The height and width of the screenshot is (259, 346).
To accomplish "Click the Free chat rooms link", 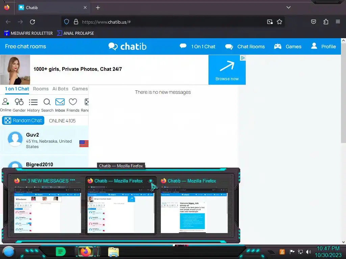I will tap(26, 47).
